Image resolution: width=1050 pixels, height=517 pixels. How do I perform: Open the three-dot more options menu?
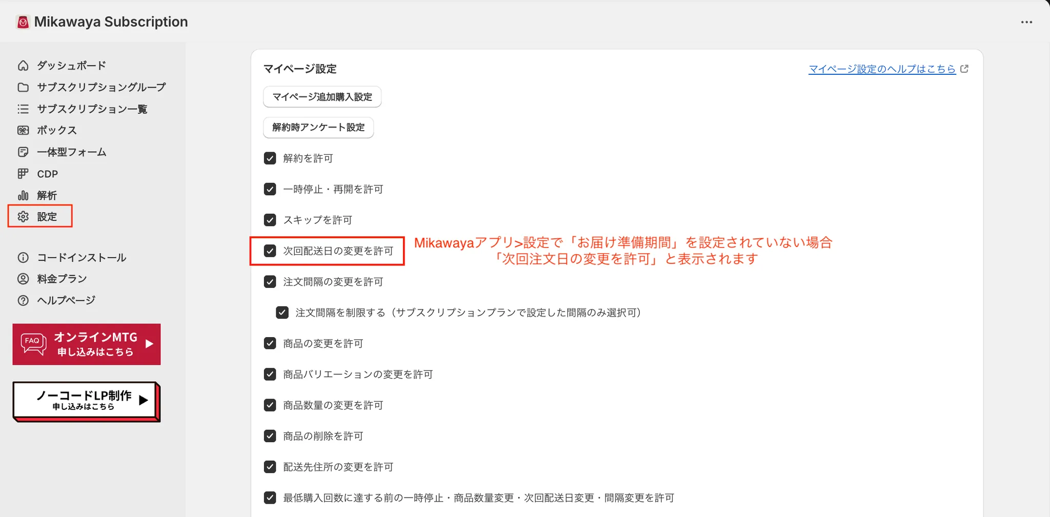point(1026,22)
